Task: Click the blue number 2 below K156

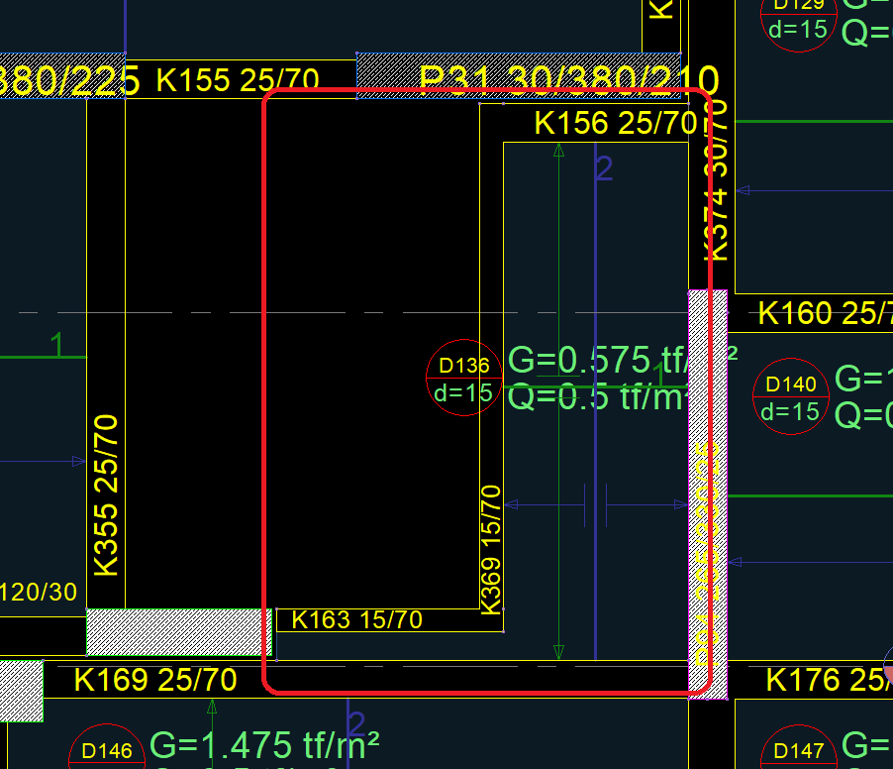Action: pyautogui.click(x=604, y=168)
